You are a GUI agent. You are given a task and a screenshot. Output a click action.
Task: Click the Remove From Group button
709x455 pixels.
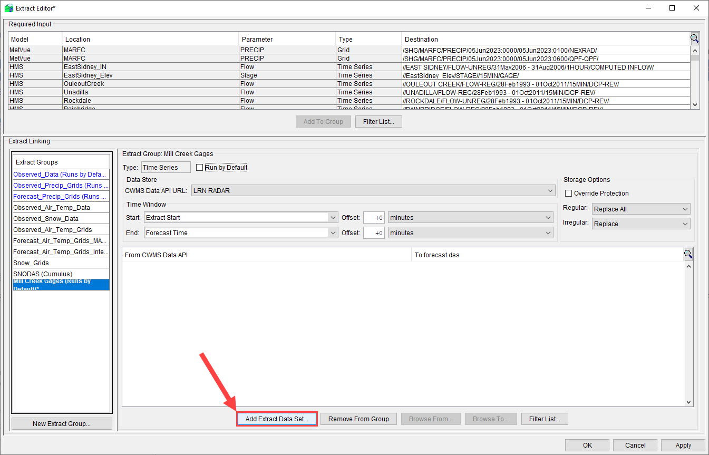(x=358, y=419)
